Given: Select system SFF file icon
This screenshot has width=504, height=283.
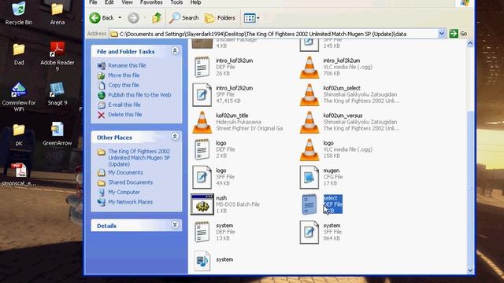Looking at the screenshot, I should (309, 232).
